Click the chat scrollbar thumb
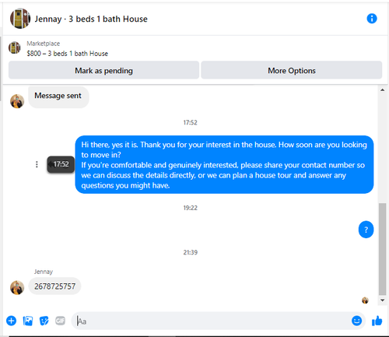The image size is (389, 337). pyautogui.click(x=382, y=249)
